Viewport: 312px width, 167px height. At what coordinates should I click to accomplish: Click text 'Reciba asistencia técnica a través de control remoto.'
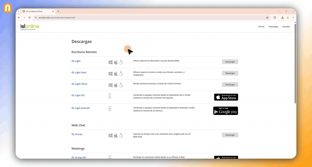click(157, 83)
